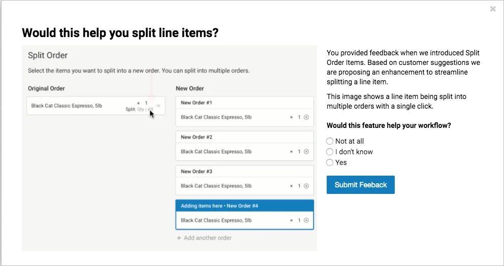504x266 pixels.
Task: Click the plus icon beside Add another order
Action: pos(179,238)
